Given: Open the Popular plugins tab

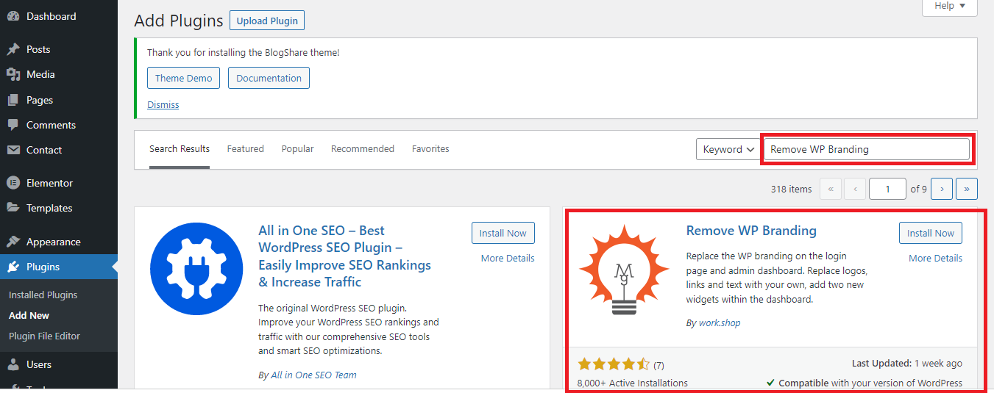Looking at the screenshot, I should tap(297, 148).
